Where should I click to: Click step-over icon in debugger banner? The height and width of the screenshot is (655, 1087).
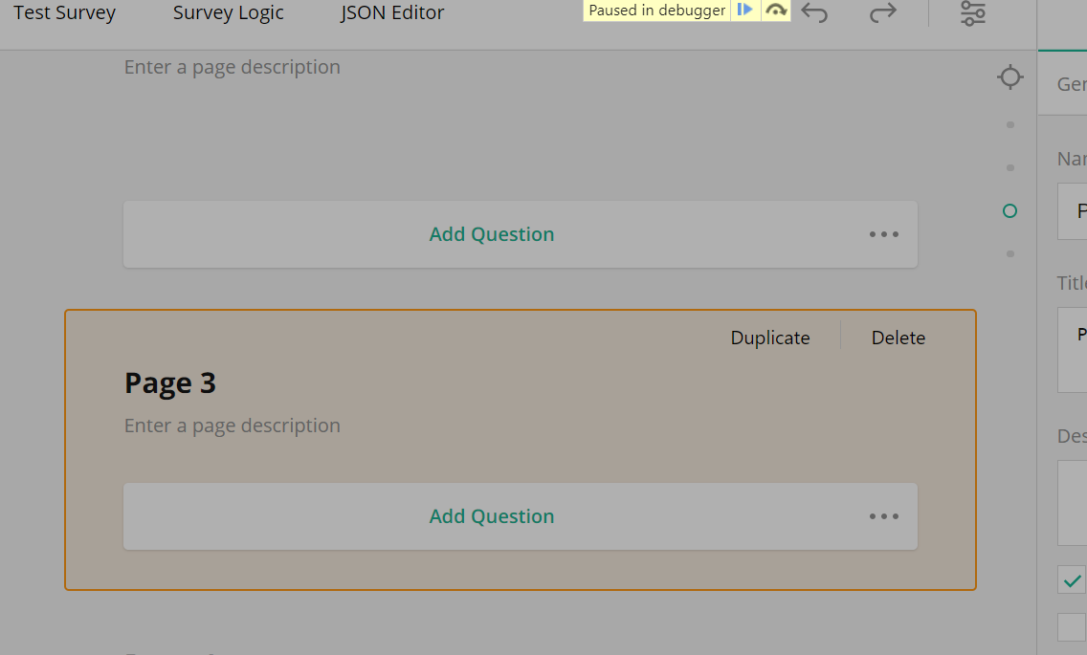(775, 10)
